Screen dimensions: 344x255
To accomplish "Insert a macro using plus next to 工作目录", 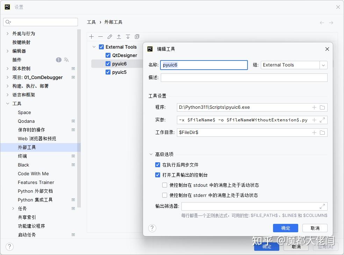I will (x=314, y=132).
